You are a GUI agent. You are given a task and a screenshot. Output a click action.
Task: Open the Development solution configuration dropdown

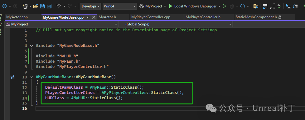click(90, 6)
